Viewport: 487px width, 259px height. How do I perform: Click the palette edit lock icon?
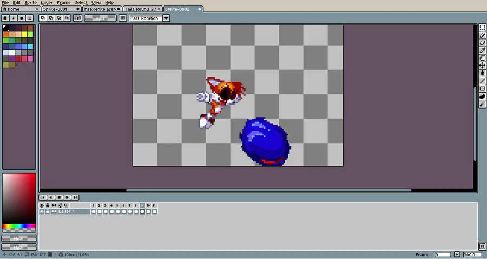[5, 18]
